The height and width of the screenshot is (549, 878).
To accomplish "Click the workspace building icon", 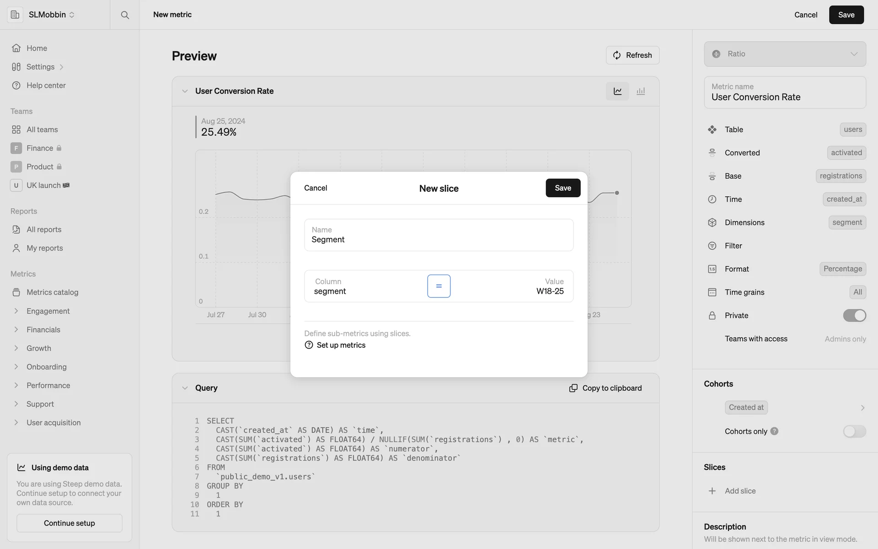I will pos(15,15).
